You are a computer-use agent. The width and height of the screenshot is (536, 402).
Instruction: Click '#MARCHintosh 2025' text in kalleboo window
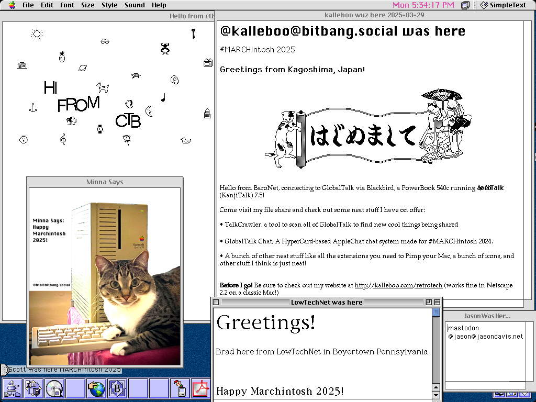258,50
